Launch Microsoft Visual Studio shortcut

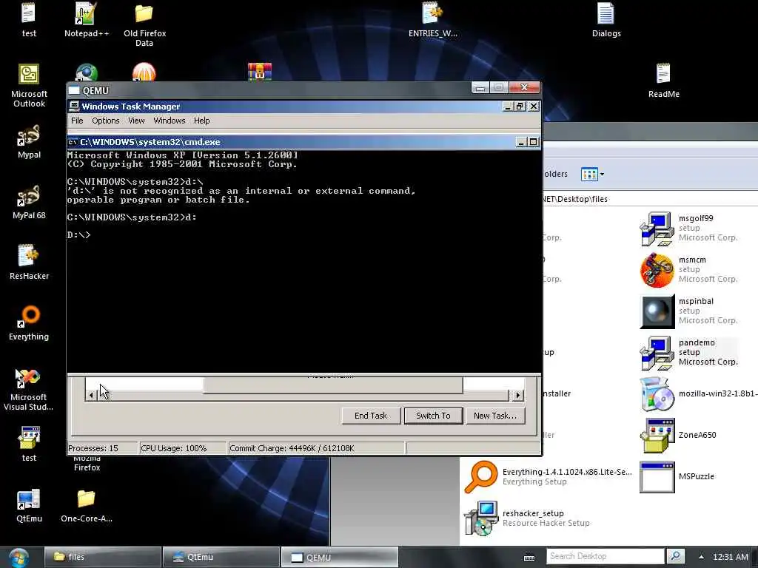[28, 389]
